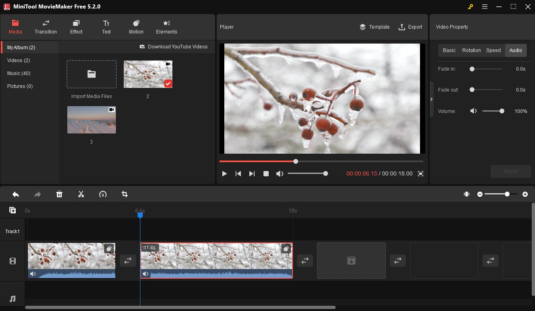Mute audio on the first timeline clip
The width and height of the screenshot is (535, 311).
click(33, 274)
